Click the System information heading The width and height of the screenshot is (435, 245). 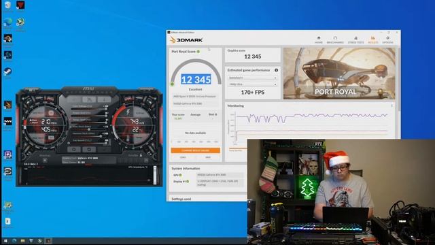(186, 169)
